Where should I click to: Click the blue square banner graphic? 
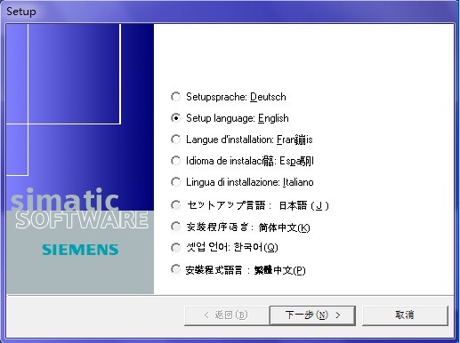click(x=74, y=74)
